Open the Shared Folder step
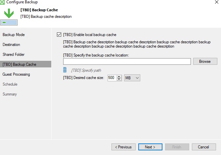 click(14, 55)
